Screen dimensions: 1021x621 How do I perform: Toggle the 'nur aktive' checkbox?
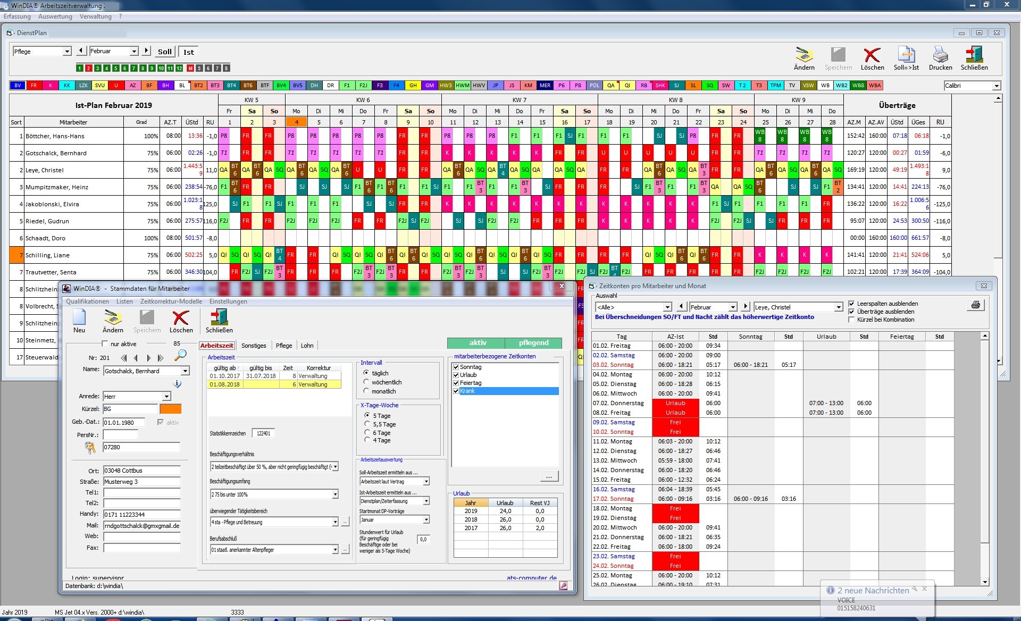click(105, 343)
